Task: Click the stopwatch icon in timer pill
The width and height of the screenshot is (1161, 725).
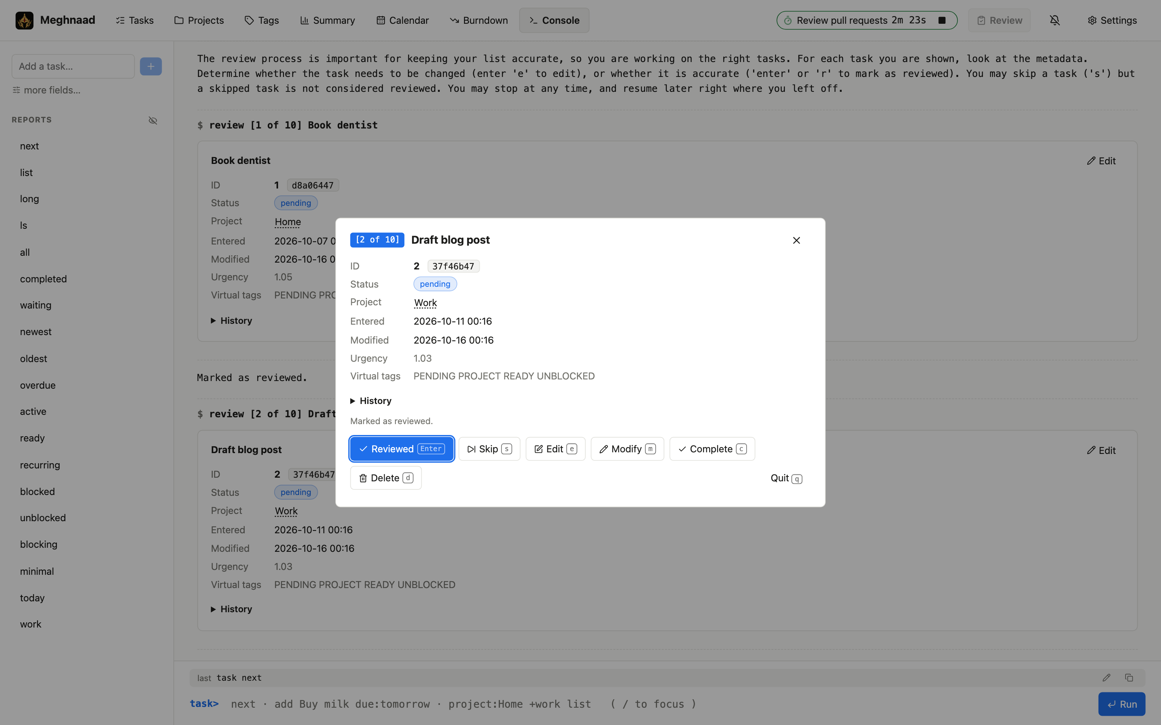Action: pyautogui.click(x=788, y=20)
